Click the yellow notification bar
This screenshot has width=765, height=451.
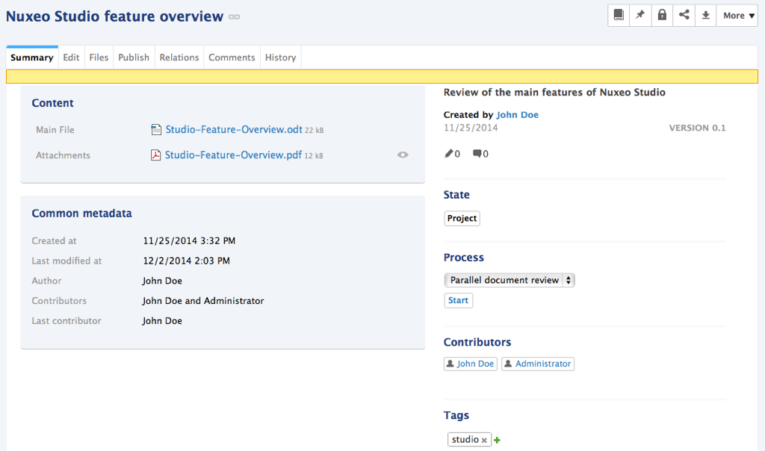[382, 77]
